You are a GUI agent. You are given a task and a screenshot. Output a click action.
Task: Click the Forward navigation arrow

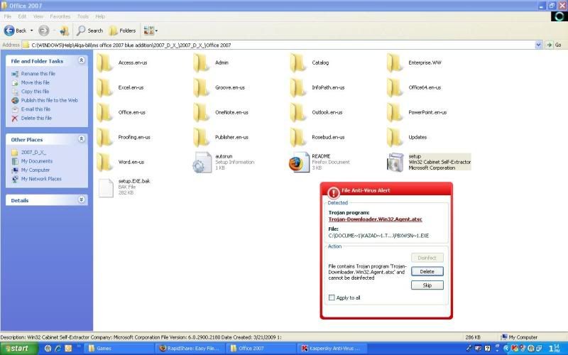(44, 31)
